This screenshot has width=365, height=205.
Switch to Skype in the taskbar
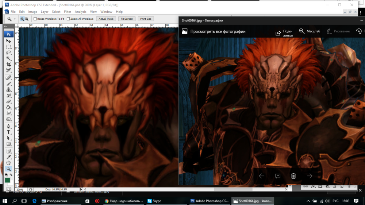pos(154,201)
